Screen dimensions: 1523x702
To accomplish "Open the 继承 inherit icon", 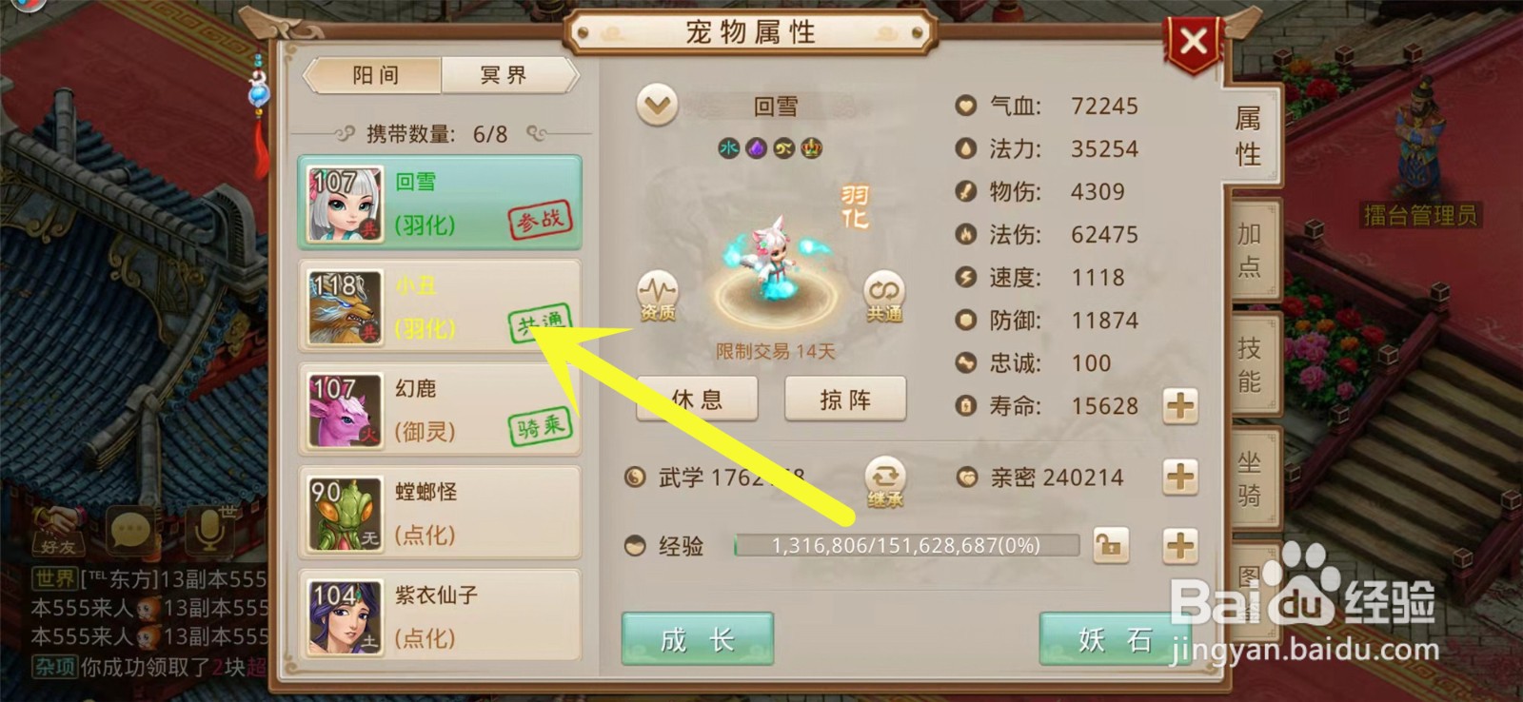I will (x=885, y=481).
